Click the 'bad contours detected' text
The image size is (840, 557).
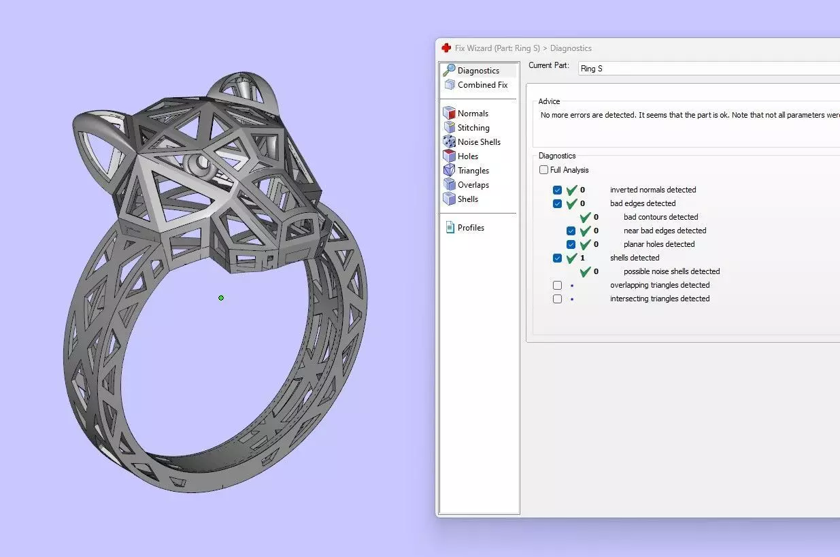click(661, 217)
